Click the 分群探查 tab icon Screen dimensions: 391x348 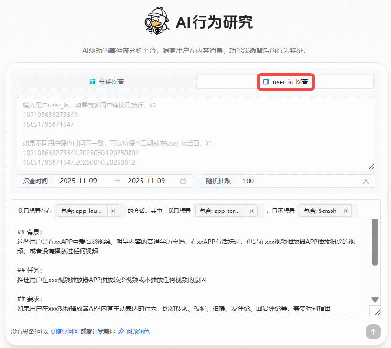[93, 82]
